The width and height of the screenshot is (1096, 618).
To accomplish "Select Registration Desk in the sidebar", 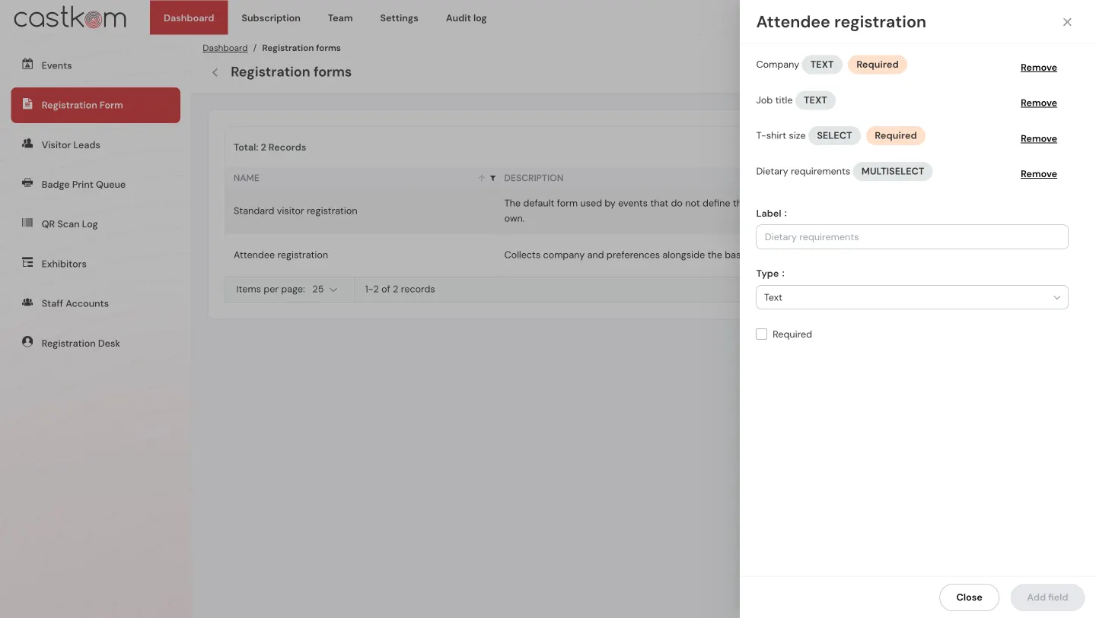I will coord(95,343).
